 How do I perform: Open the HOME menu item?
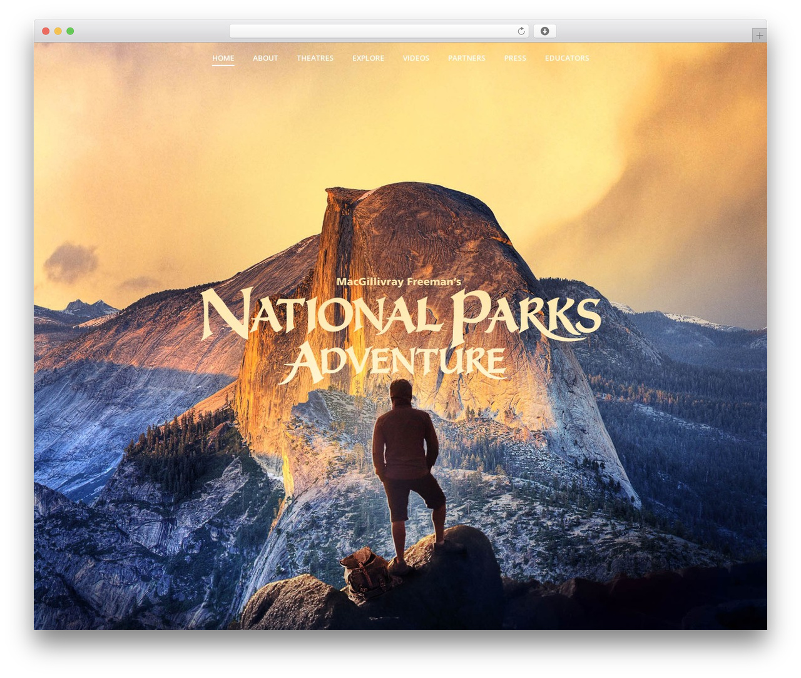[x=223, y=58]
